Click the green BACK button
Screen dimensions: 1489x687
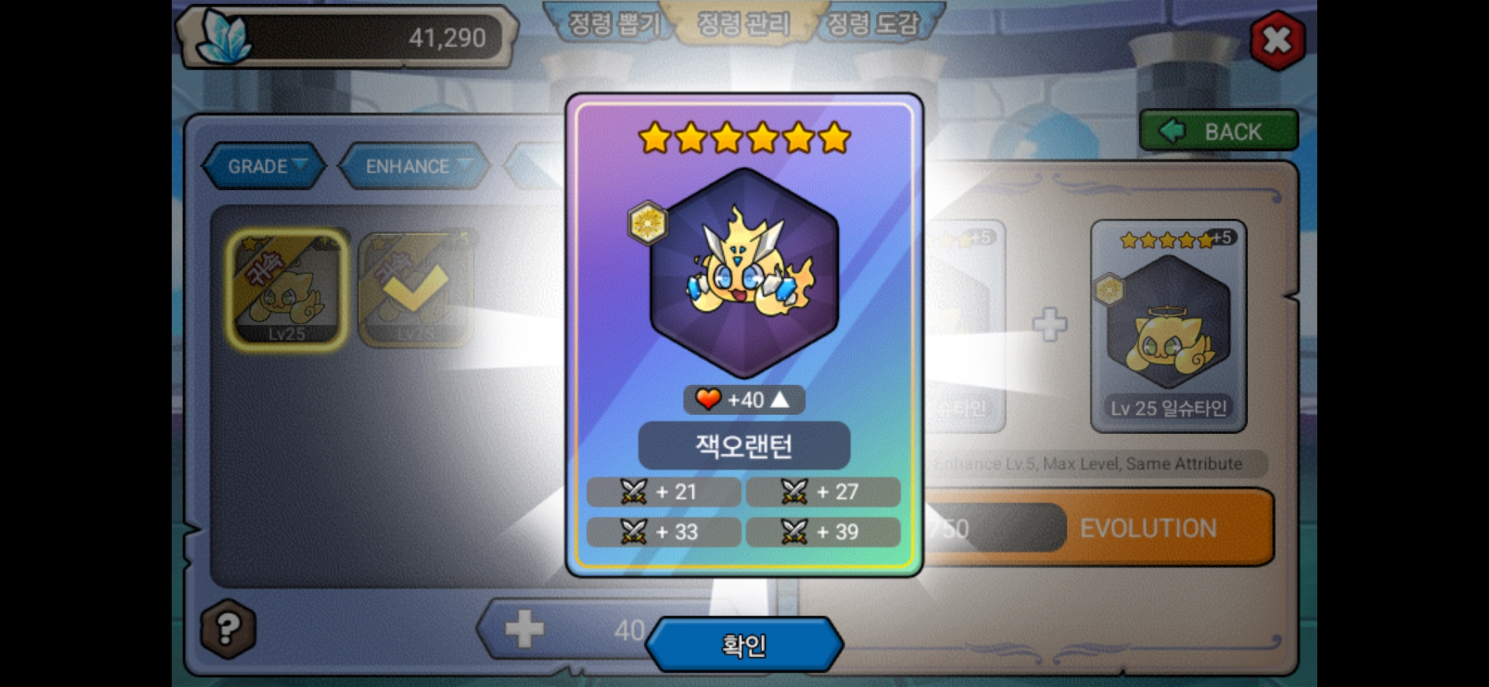click(x=1219, y=131)
